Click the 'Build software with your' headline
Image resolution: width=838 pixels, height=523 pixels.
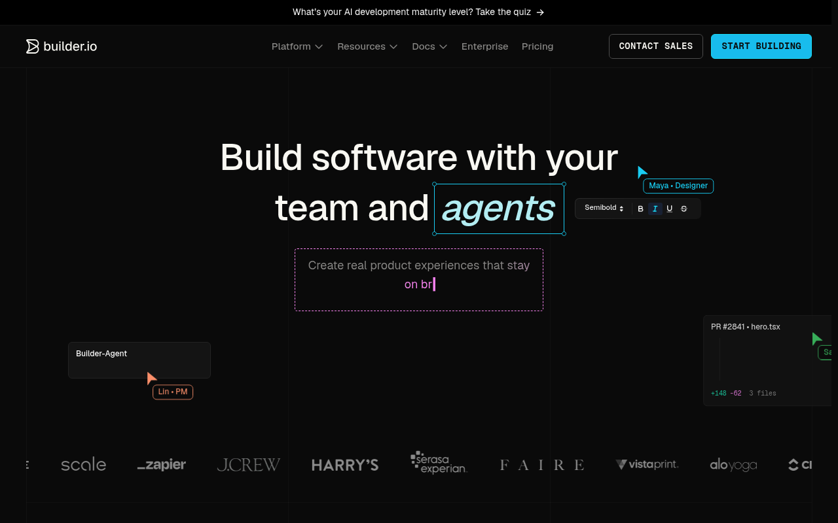click(419, 158)
